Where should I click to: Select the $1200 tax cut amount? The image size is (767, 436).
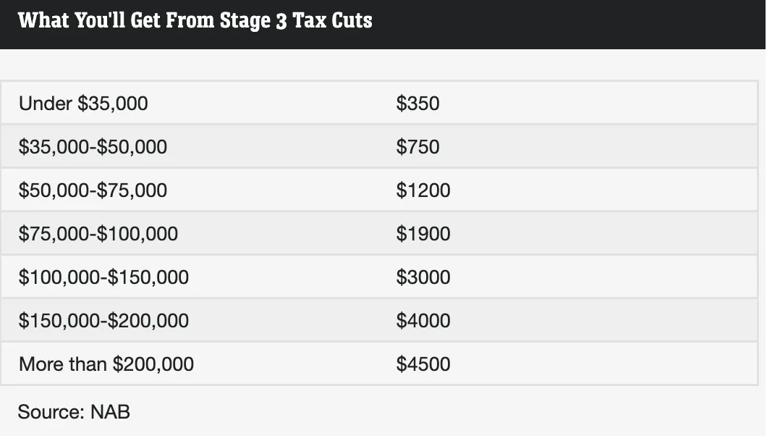(423, 190)
